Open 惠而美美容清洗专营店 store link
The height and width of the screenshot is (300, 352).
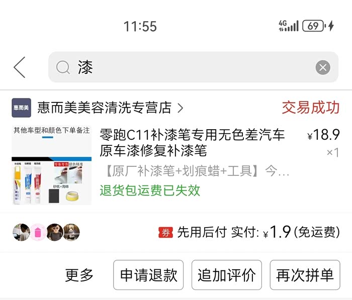point(105,108)
